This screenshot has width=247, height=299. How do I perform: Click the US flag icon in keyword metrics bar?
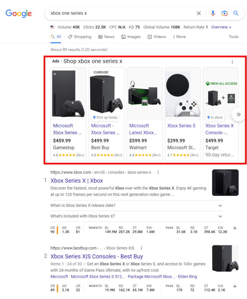[x=52, y=27]
